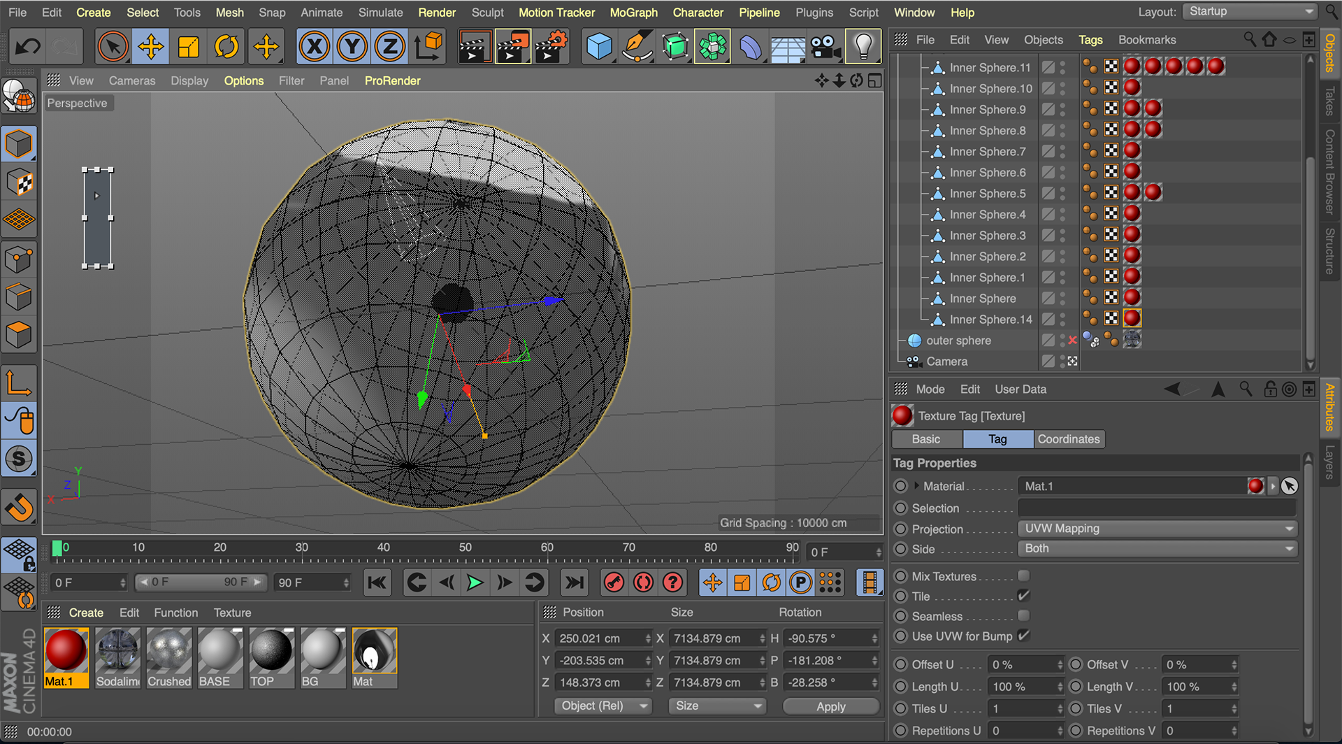Image resolution: width=1342 pixels, height=744 pixels.
Task: Click the Record Active Objects keyframe button
Action: click(x=614, y=582)
